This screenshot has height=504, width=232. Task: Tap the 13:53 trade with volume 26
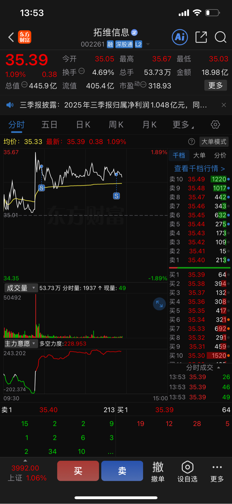199,377
